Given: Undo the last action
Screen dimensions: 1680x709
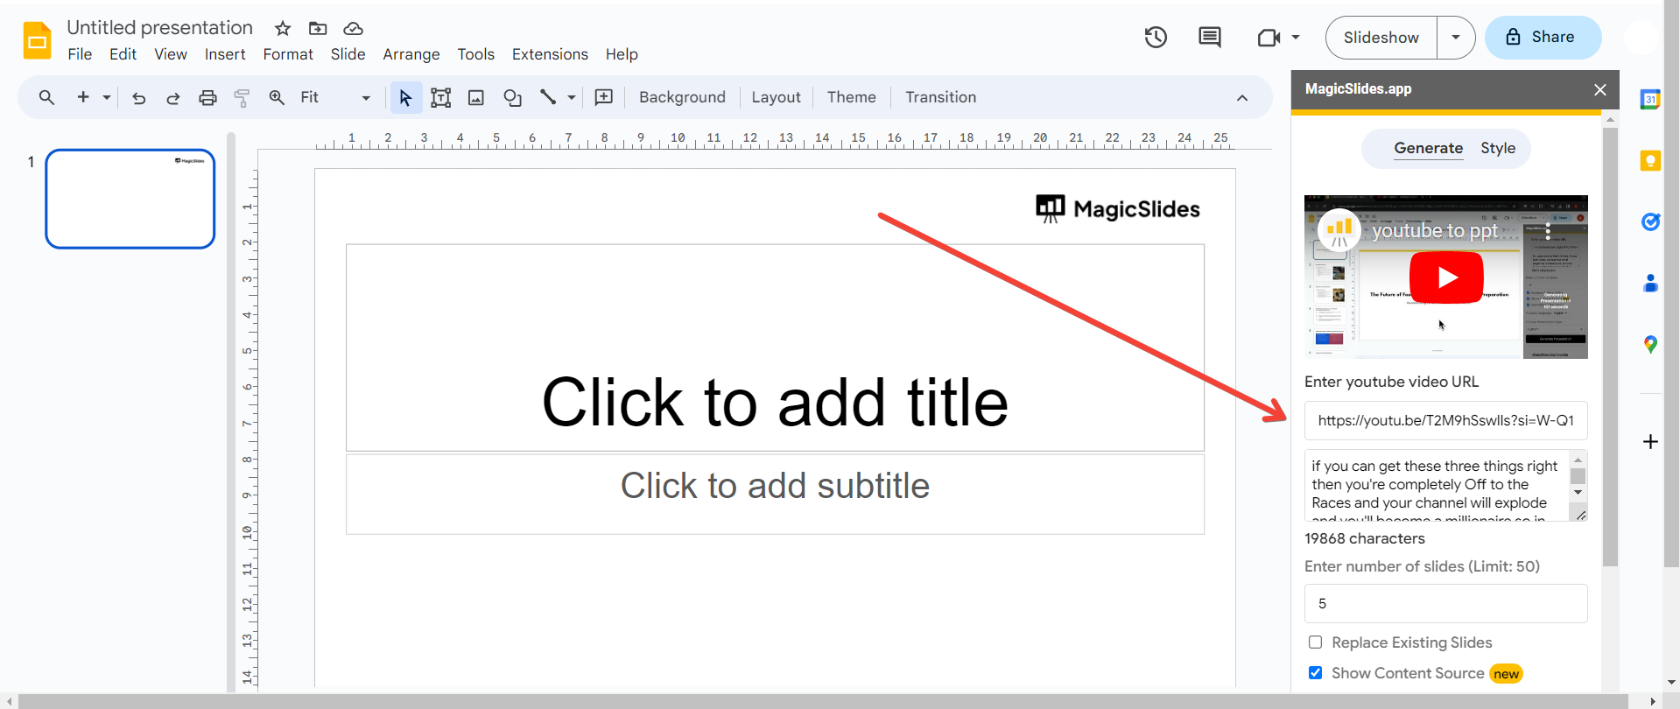Looking at the screenshot, I should pyautogui.click(x=138, y=97).
